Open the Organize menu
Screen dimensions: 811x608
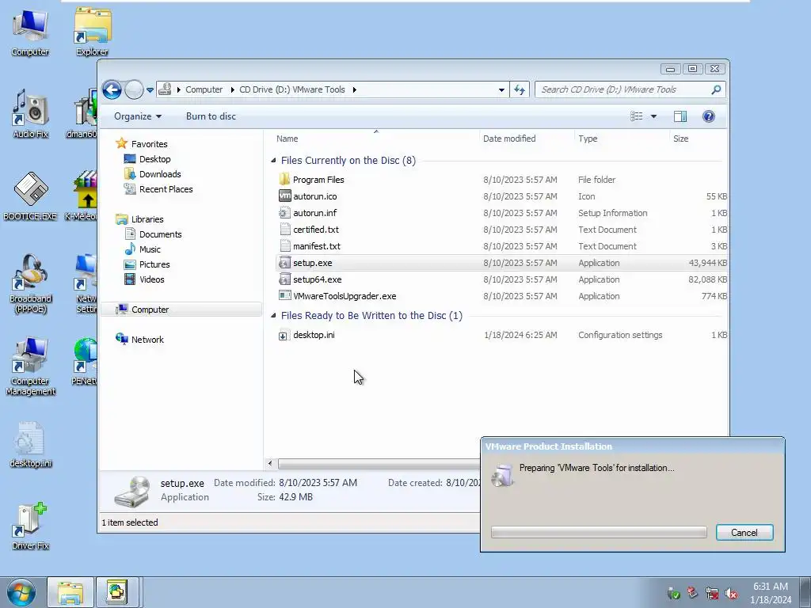click(x=138, y=116)
